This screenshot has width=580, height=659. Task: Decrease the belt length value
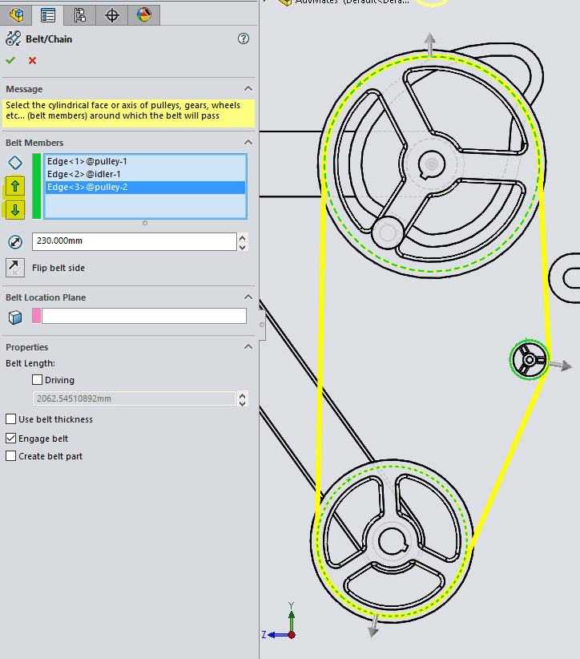click(242, 403)
